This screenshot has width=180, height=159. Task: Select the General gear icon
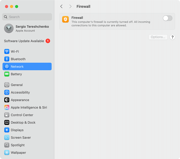(x=7, y=85)
